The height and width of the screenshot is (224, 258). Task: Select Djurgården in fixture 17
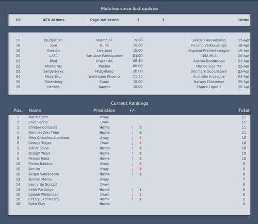(x=53, y=40)
